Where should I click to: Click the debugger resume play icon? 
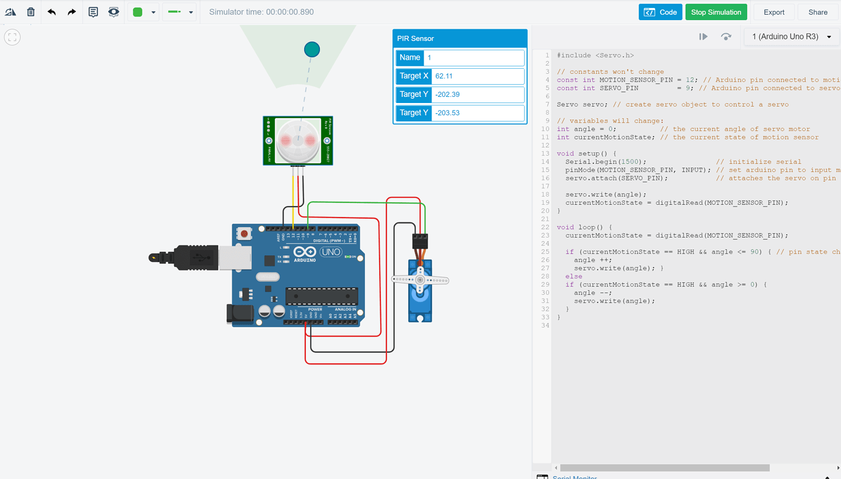(703, 37)
